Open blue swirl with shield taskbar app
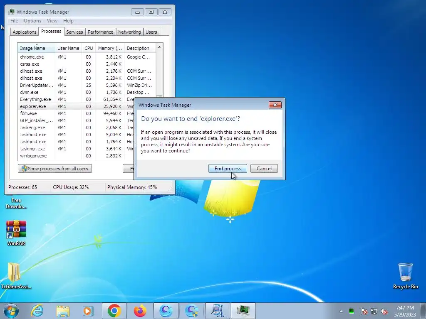Screen dimensions: 426x319 [192, 311]
